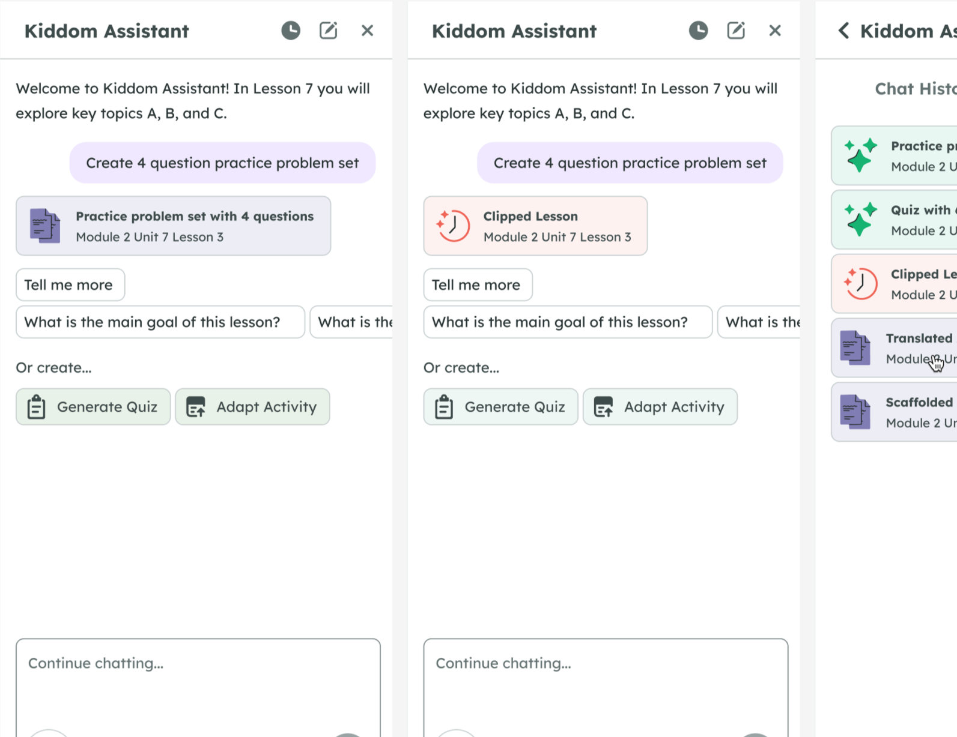
Task: Click the document icon of the Scaffolded history item
Action: pos(855,412)
